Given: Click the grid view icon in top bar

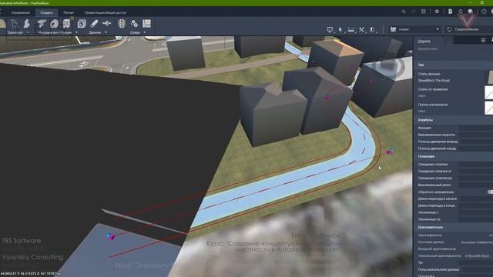Looking at the screenshot, I should (424, 12).
